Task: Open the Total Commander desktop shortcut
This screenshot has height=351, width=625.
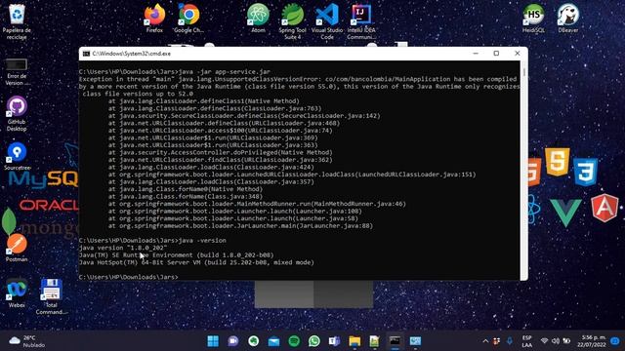Action: 52,296
